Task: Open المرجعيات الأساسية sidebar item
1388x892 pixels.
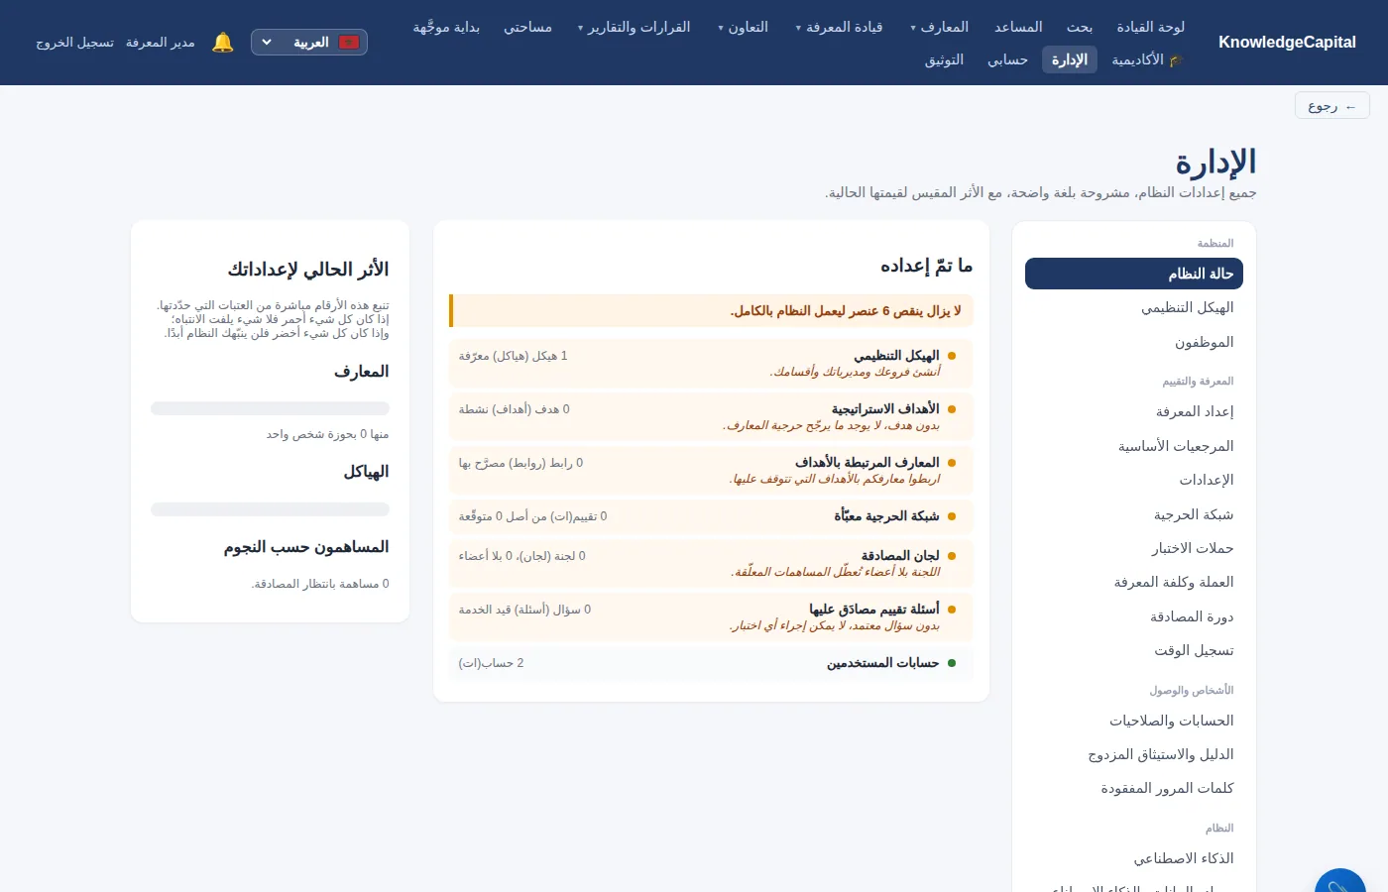Action: click(x=1134, y=446)
